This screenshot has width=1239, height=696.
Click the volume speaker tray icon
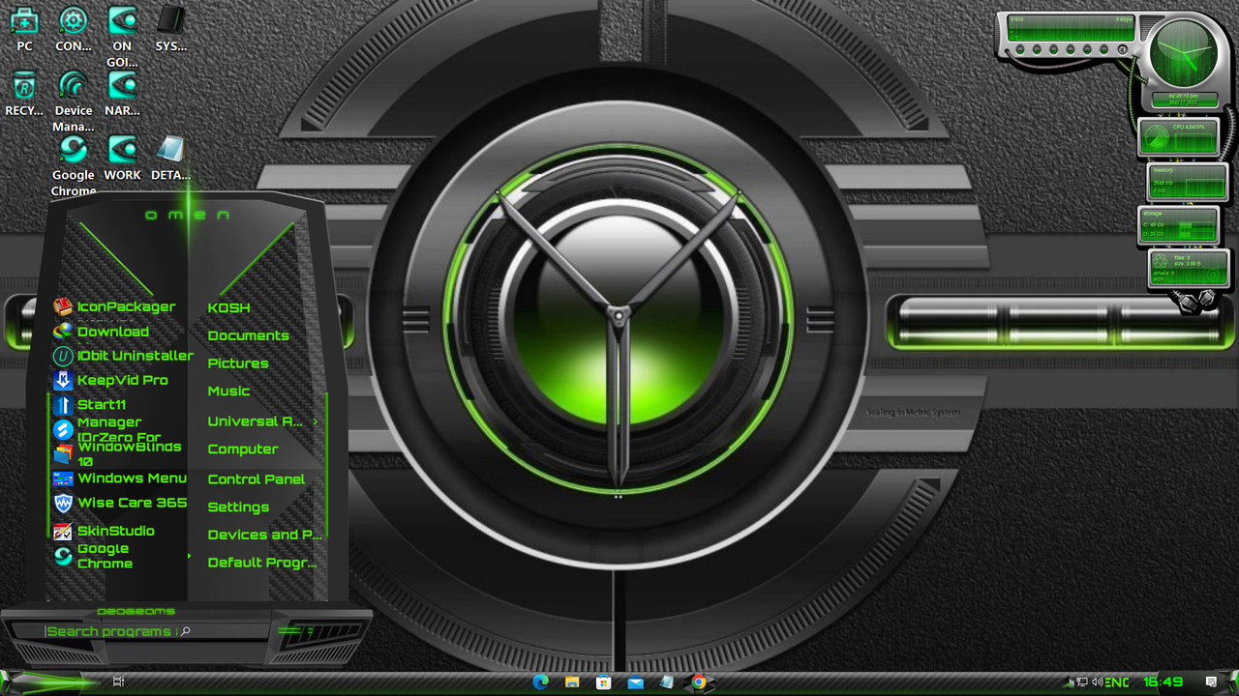pyautogui.click(x=1097, y=682)
